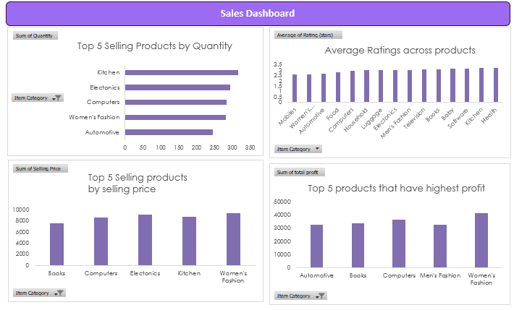Select the 'Average Ratings across products' chart title

[x=400, y=51]
